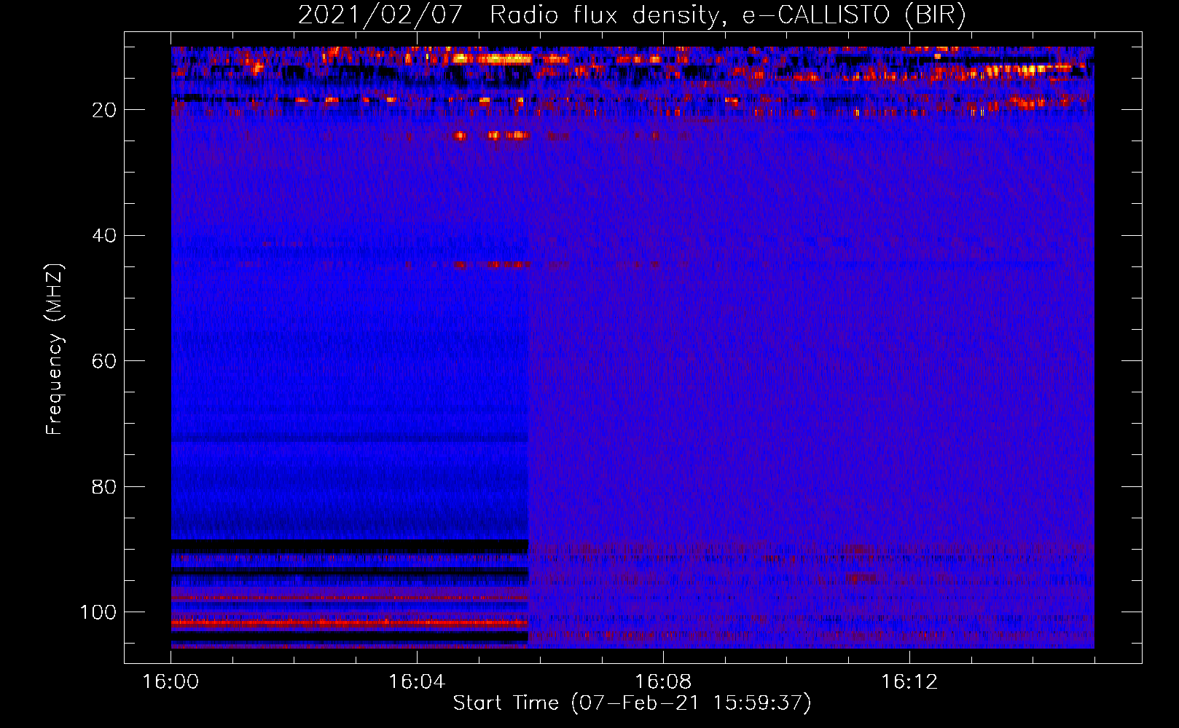Click the '80' frequency tick label
The height and width of the screenshot is (728, 1179).
[x=104, y=486]
